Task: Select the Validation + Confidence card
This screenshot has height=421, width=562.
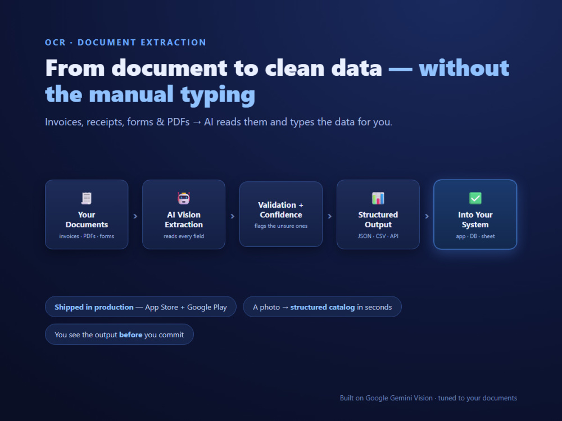Action: [281, 214]
